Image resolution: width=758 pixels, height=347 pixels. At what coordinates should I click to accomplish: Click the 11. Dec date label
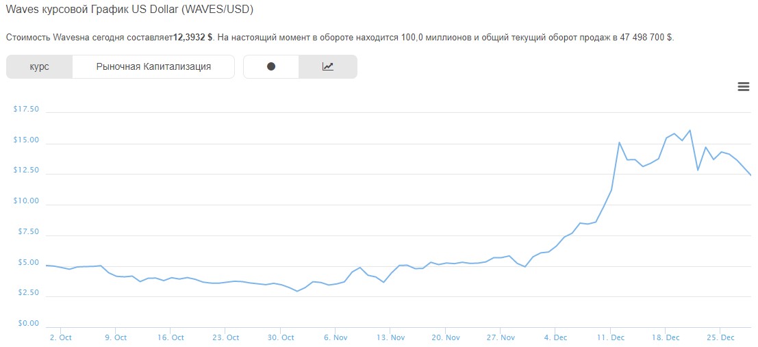[610, 337]
